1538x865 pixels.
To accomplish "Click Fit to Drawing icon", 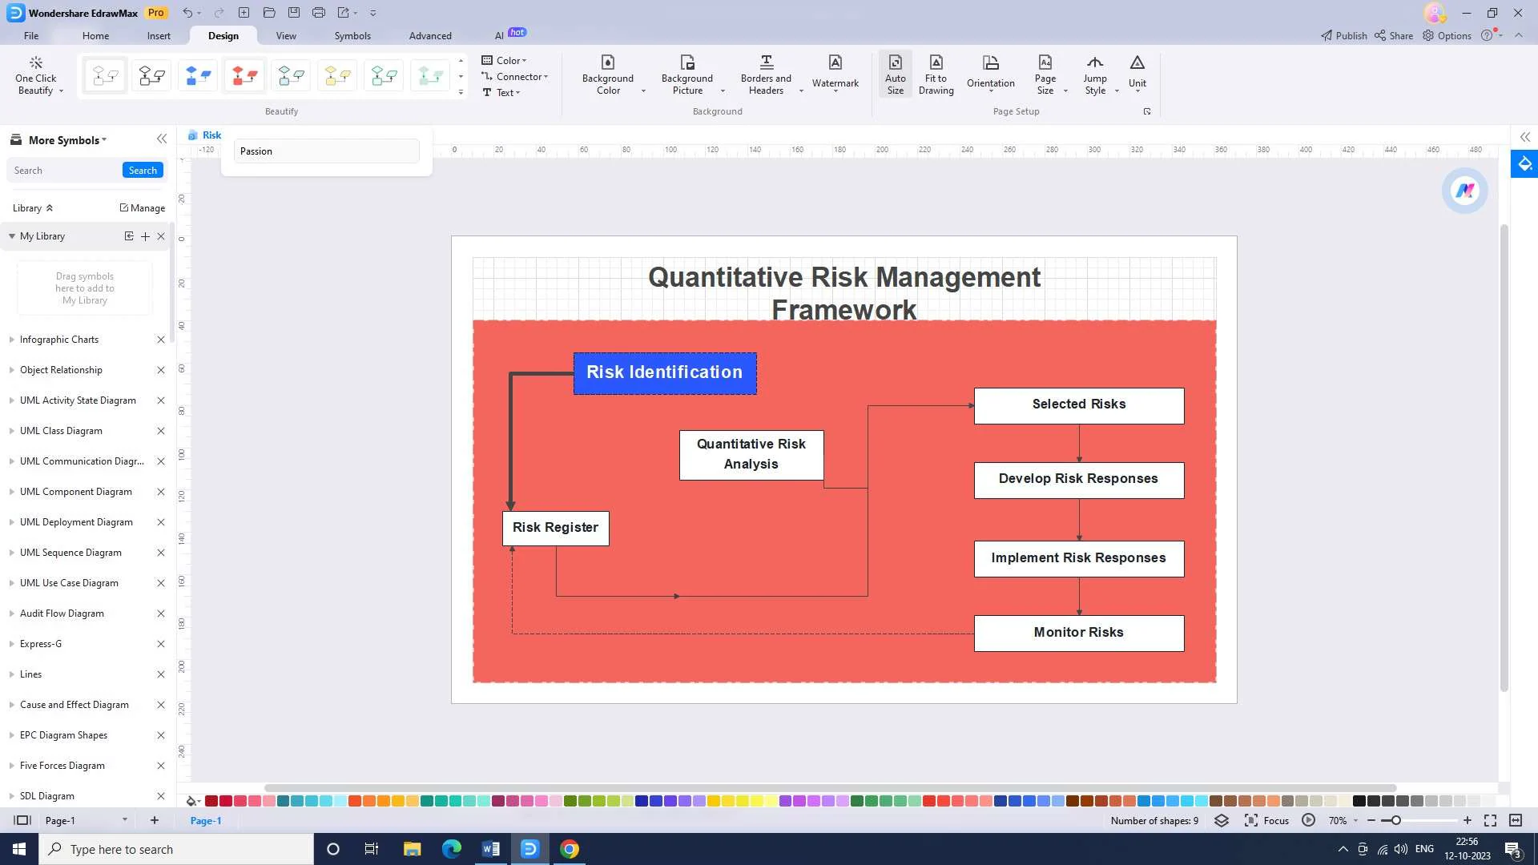I will 936,74.
